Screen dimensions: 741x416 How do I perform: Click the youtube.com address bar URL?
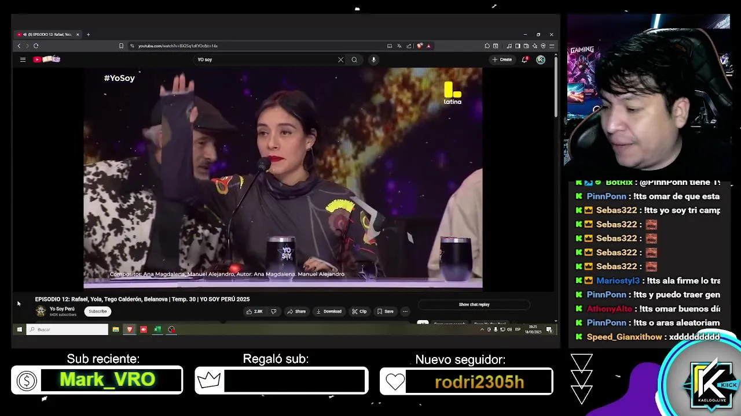178,46
